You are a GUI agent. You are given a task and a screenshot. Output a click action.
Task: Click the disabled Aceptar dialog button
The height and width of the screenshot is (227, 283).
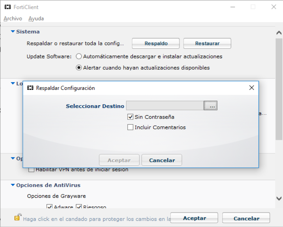tap(119, 160)
